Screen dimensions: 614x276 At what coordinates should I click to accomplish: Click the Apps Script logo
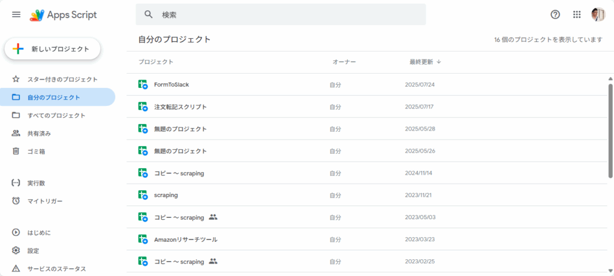tap(64, 15)
